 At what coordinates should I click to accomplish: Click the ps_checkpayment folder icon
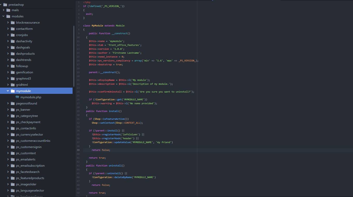tap(13, 122)
